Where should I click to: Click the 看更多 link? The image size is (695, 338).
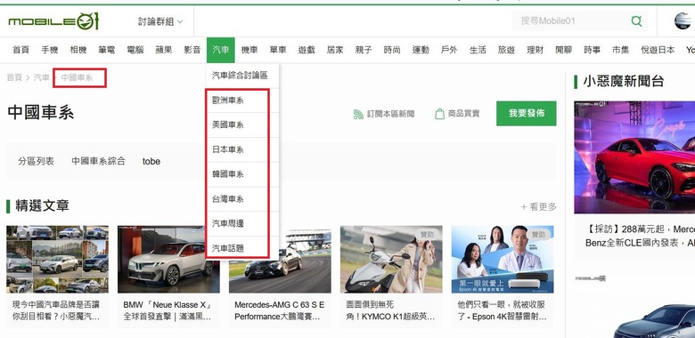[x=538, y=206]
